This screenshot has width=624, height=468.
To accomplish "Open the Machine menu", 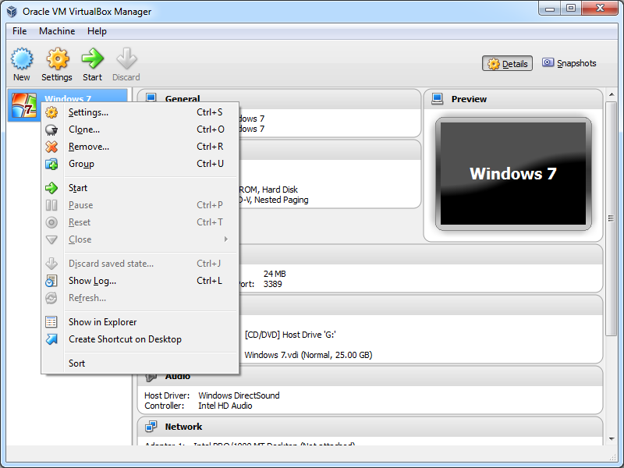I will point(57,31).
